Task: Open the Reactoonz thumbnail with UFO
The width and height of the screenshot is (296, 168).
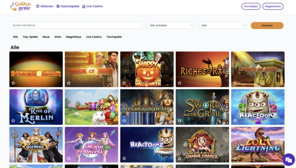Action: pos(147,145)
